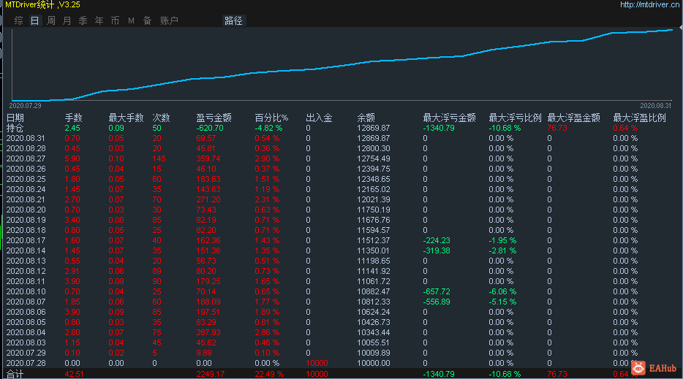
Task: Switch to the 月 monthly tab
Action: [x=67, y=21]
